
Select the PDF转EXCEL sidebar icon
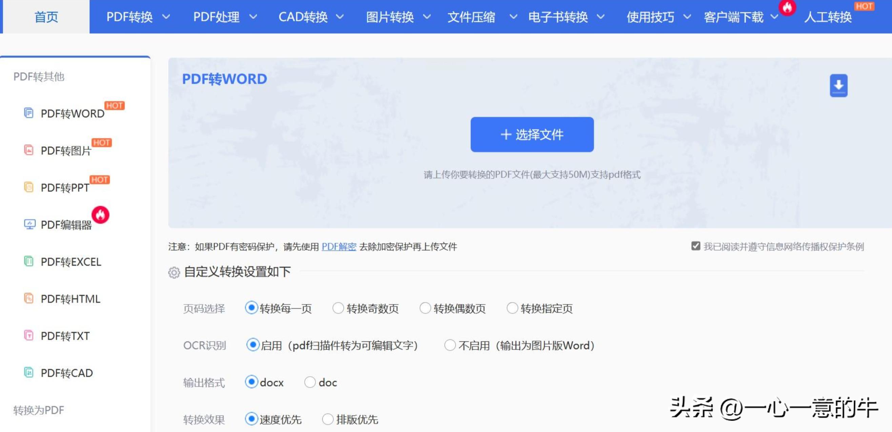[29, 262]
